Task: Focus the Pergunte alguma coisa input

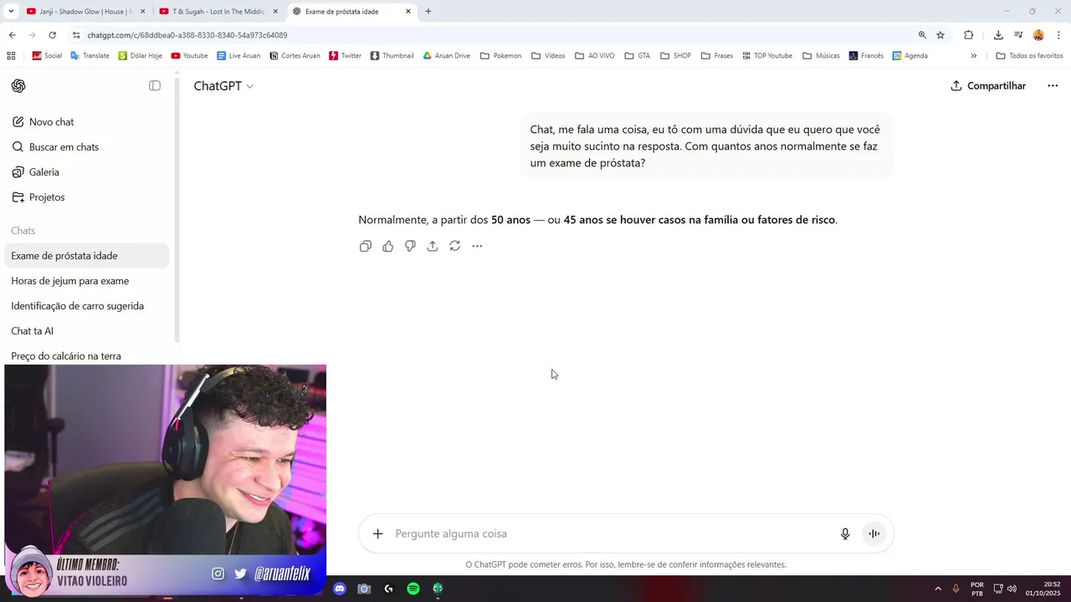Action: 611,533
